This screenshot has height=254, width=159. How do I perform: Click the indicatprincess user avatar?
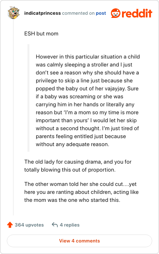tap(14, 13)
